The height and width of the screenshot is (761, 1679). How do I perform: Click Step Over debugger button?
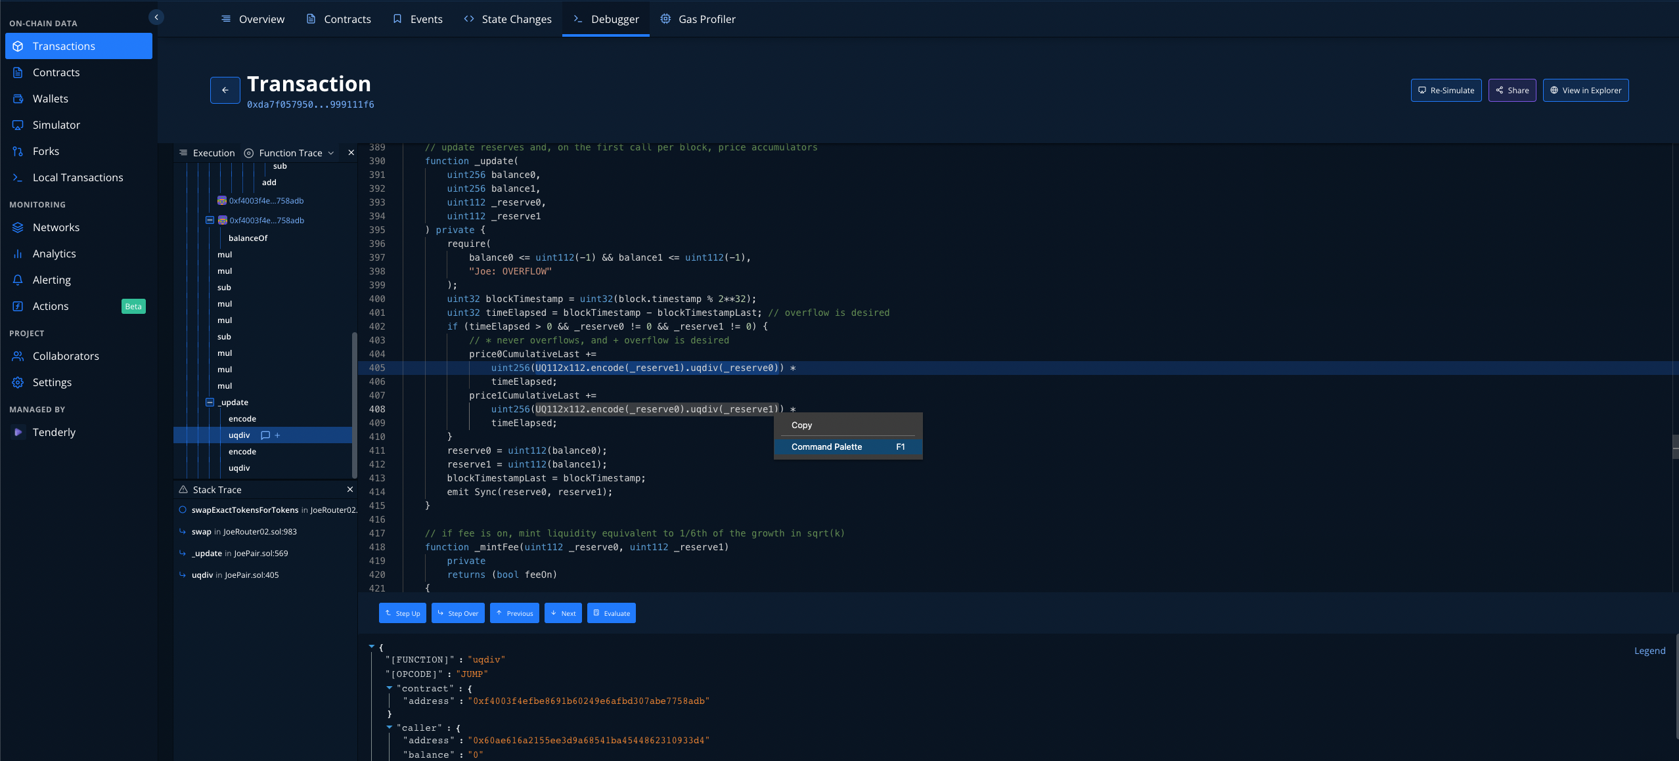[x=458, y=613]
